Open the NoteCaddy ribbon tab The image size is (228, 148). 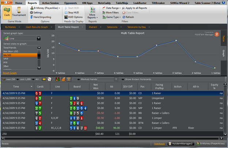coord(104,3)
